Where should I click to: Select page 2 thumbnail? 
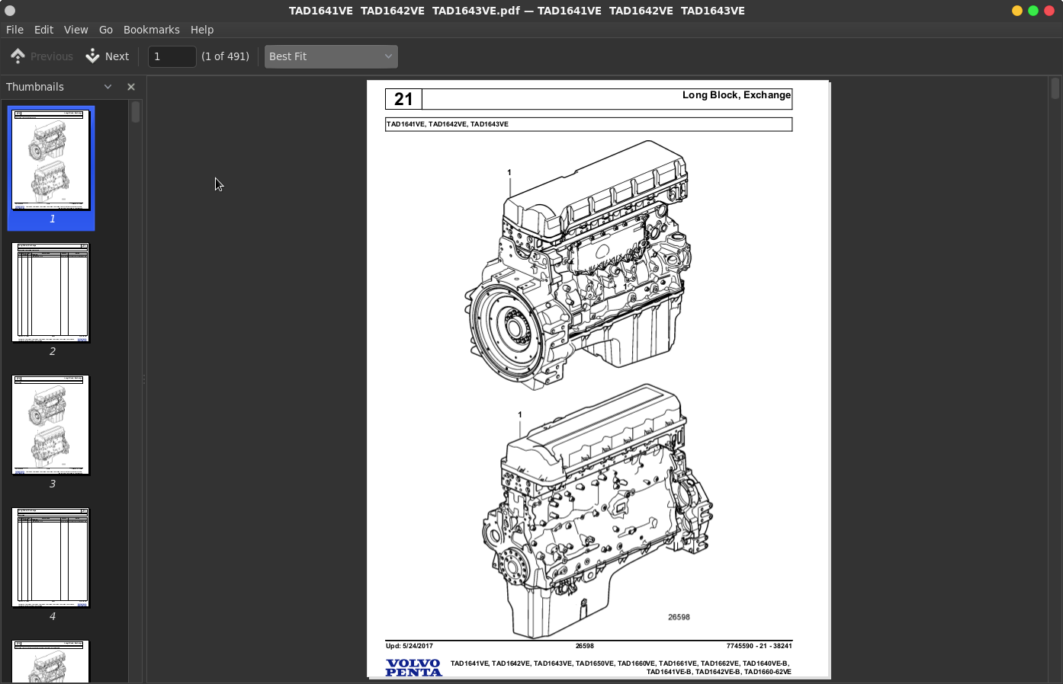(51, 292)
